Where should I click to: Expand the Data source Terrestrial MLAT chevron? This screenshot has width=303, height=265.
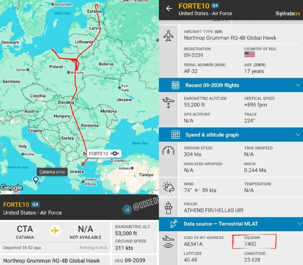click(x=298, y=224)
